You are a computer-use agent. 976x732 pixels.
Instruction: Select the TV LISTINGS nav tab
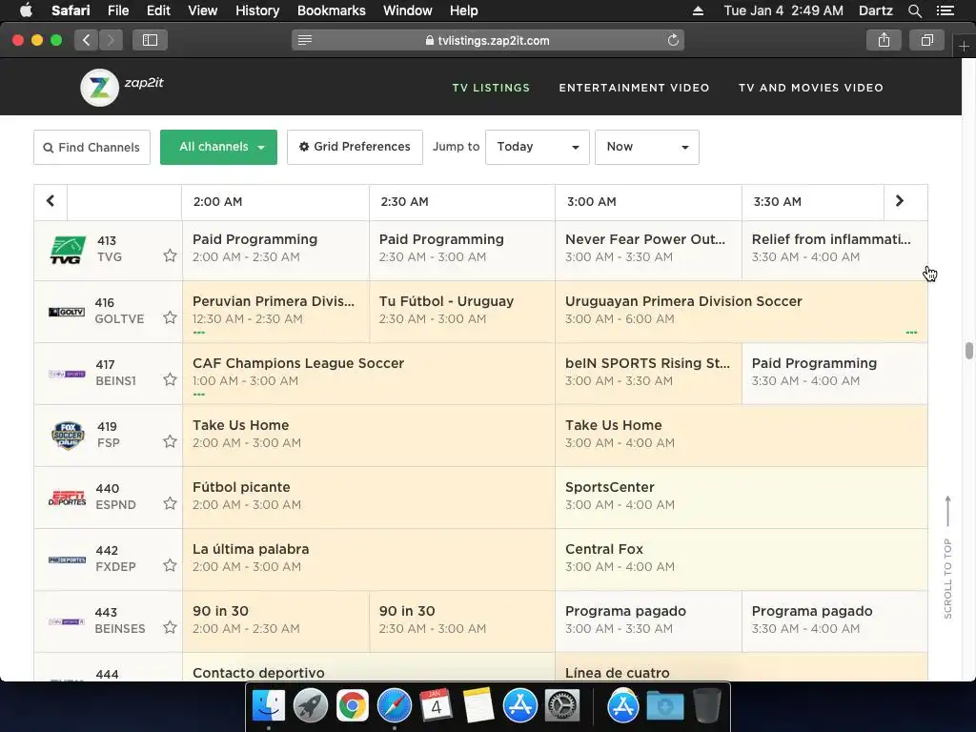point(491,88)
